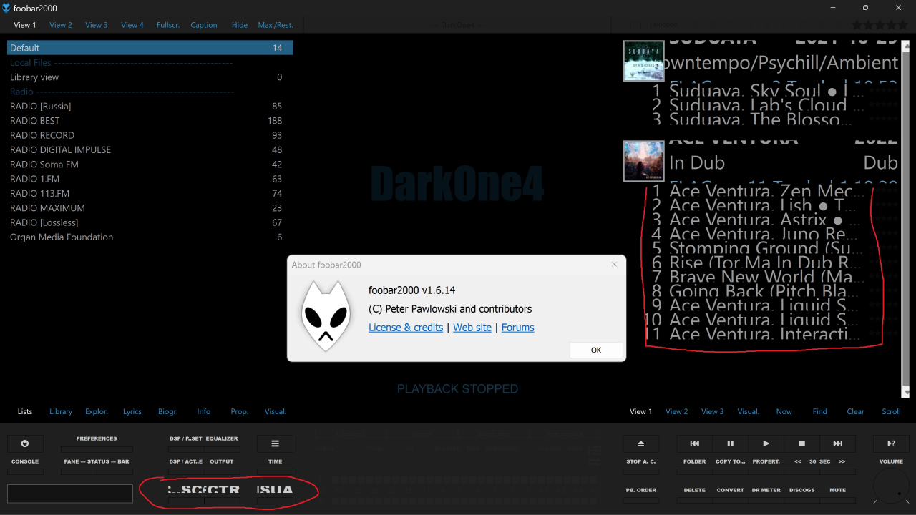Open the hamburger menu icon
Image resolution: width=916 pixels, height=515 pixels.
click(275, 443)
